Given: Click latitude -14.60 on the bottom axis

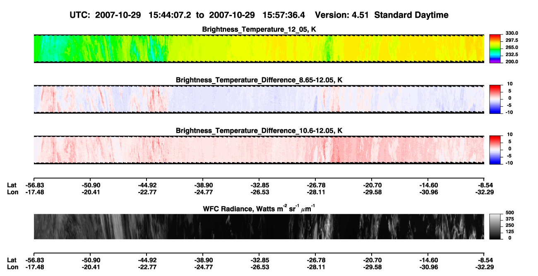Looking at the screenshot, I should [428, 260].
